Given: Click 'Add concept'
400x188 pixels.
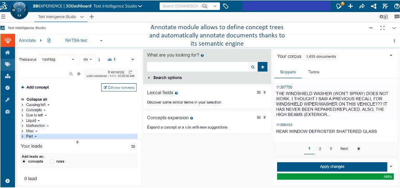Looking at the screenshot, I should (35, 87).
